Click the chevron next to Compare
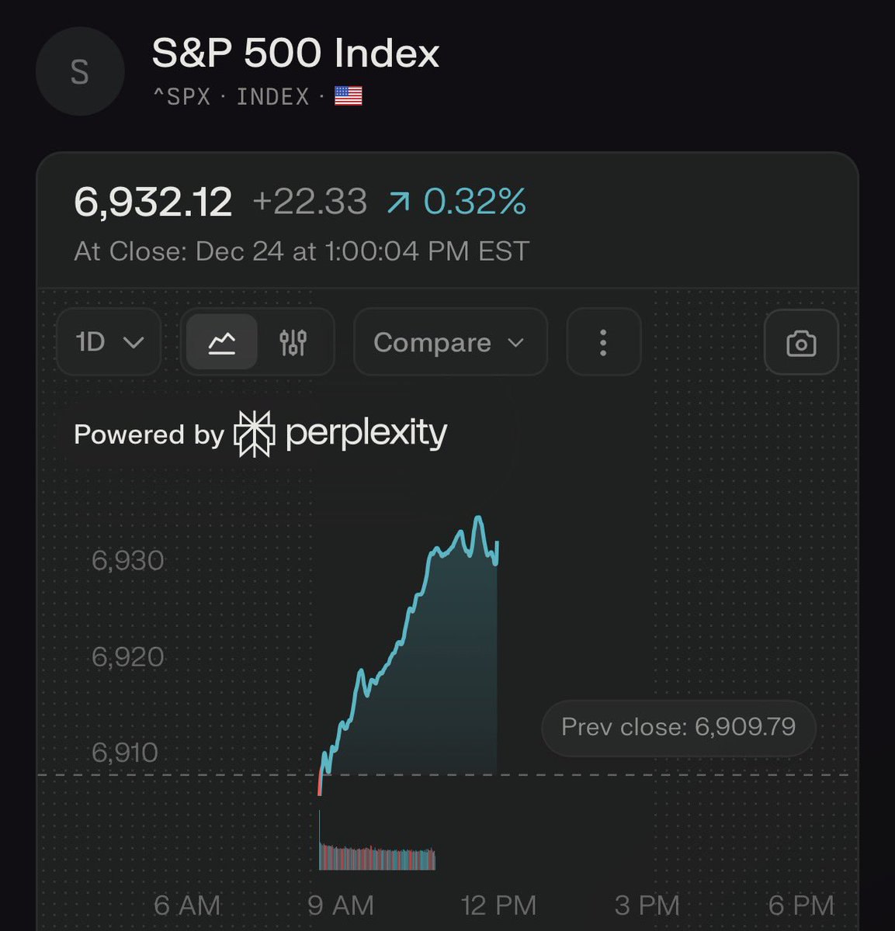 (516, 342)
